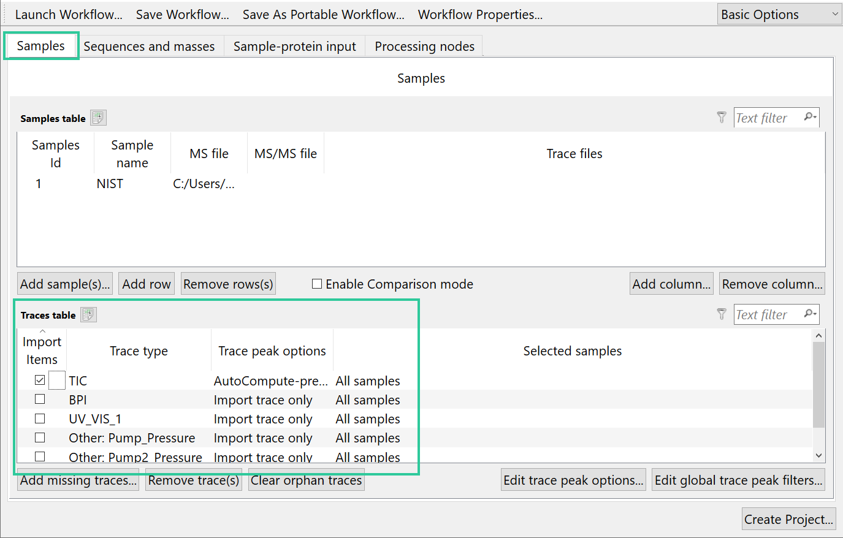Click the Traces table export icon
This screenshot has height=538, width=843.
[x=89, y=314]
